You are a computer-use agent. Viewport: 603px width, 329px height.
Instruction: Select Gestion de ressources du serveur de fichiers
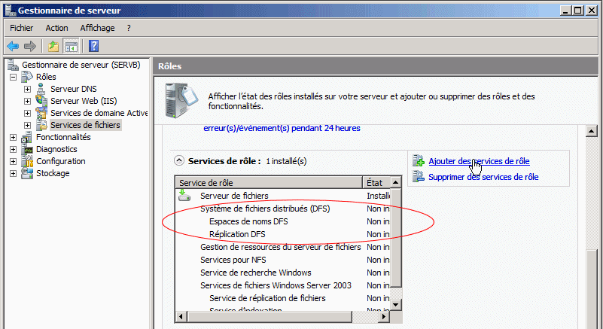pyautogui.click(x=282, y=247)
